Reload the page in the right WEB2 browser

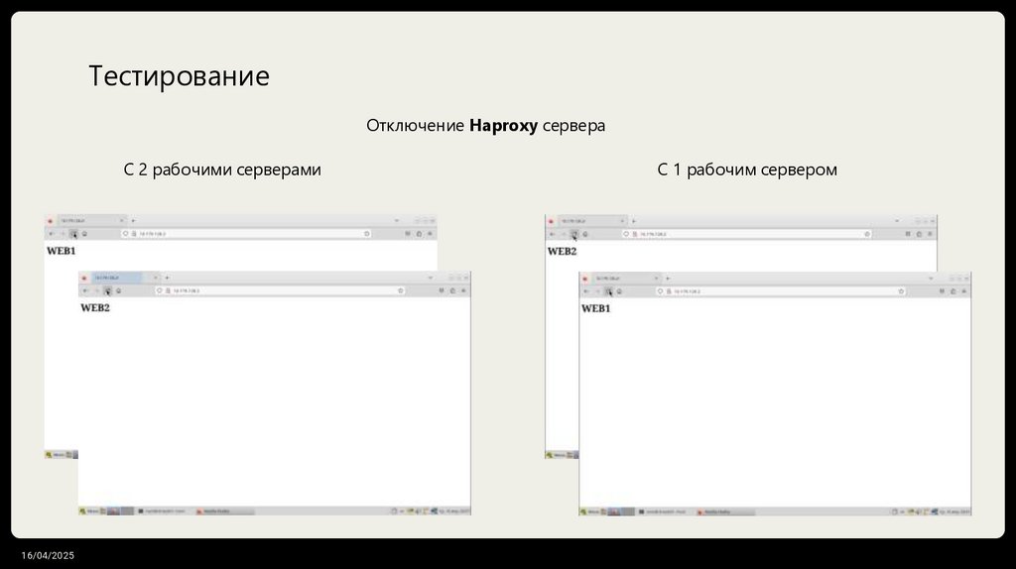point(574,234)
